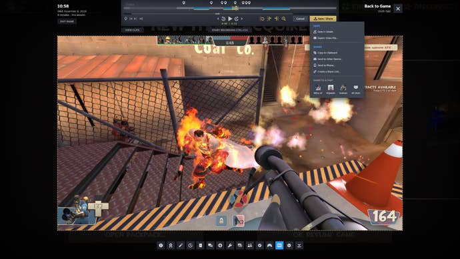The image size is (460, 259).
Task: Open the chat bubbles icon in bottom toolbar
Action: point(211,245)
